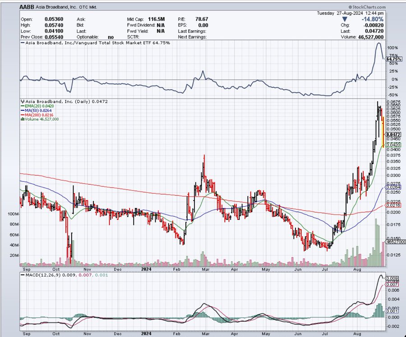Click the Mkt Cap value 116.5M
This screenshot has width=406, height=337.
click(x=157, y=19)
